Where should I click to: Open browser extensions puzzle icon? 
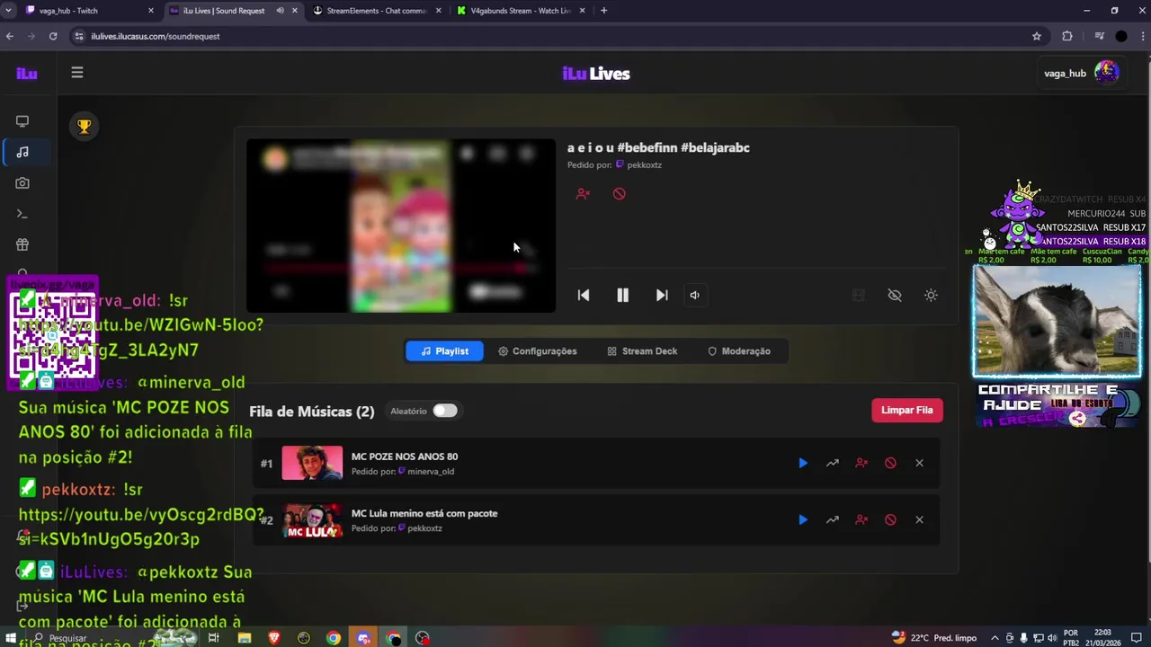click(x=1067, y=36)
